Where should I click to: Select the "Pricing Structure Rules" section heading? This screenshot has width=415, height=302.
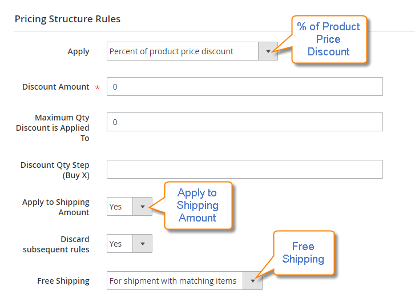(x=67, y=19)
